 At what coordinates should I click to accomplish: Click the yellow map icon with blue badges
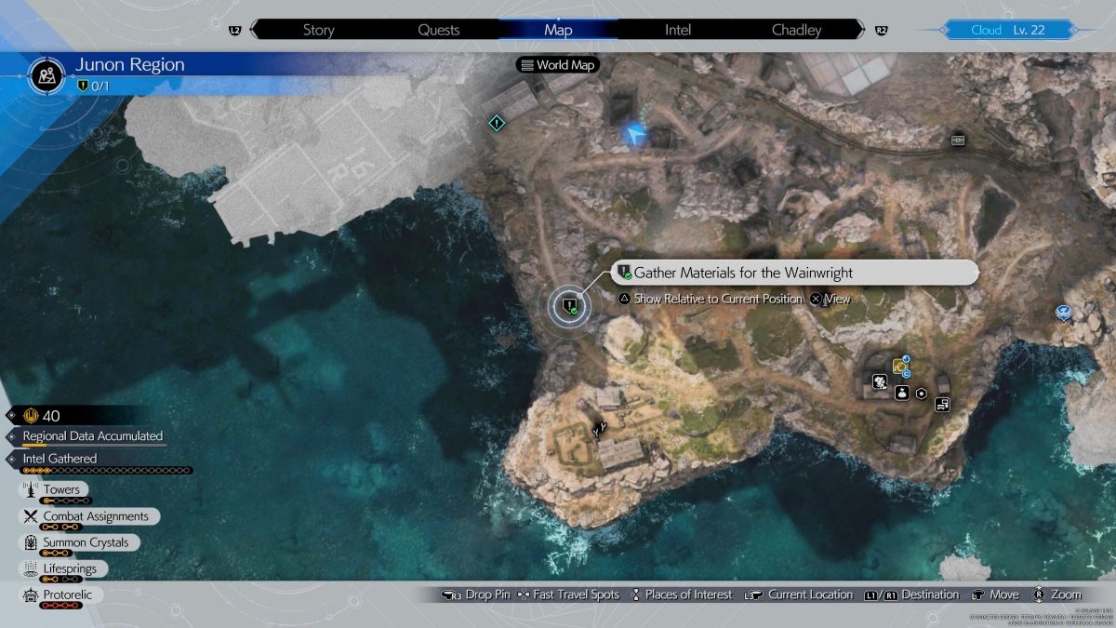(x=900, y=367)
